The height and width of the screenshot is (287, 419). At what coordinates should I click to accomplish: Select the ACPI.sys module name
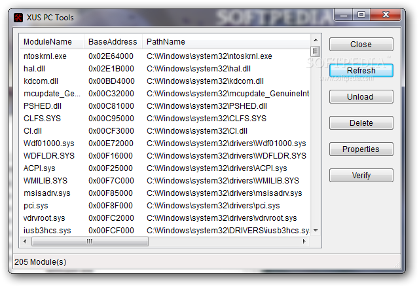39,168
